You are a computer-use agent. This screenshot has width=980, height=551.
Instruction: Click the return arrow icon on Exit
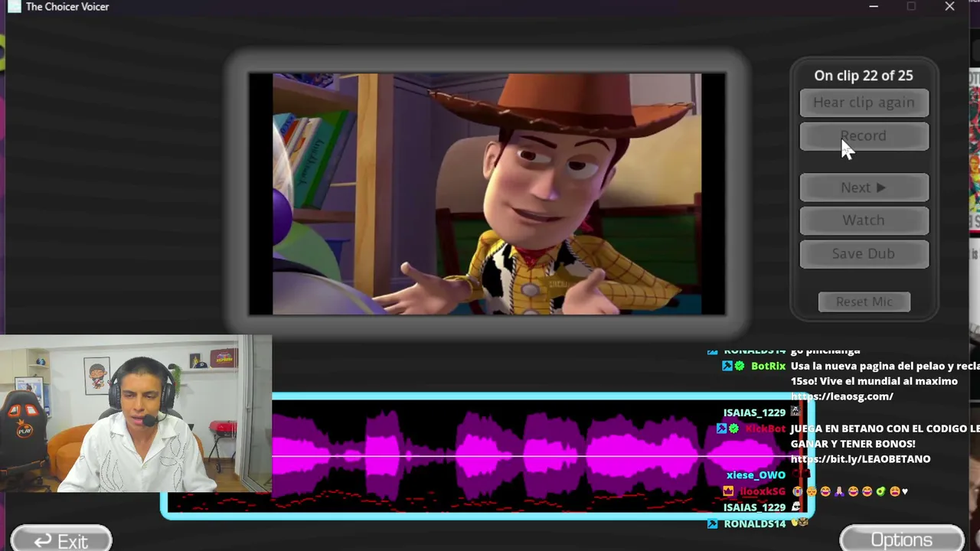point(43,541)
